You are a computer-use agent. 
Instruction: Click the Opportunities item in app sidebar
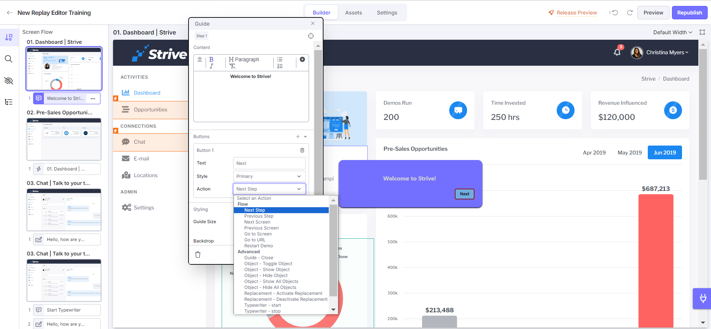(151, 110)
